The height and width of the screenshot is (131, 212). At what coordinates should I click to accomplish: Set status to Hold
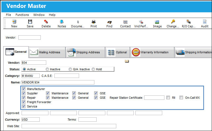click(93, 69)
